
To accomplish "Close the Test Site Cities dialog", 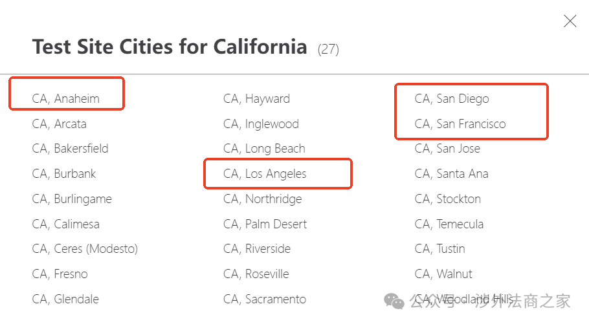I will 570,21.
